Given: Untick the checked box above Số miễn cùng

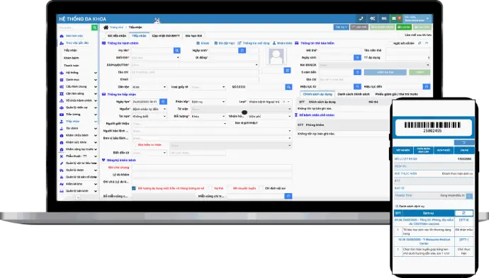Looking at the screenshot, I should pyautogui.click(x=134, y=188).
